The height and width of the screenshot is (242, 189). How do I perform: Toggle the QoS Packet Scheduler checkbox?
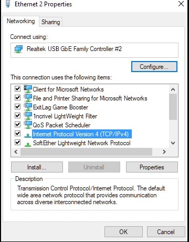coord(17,125)
